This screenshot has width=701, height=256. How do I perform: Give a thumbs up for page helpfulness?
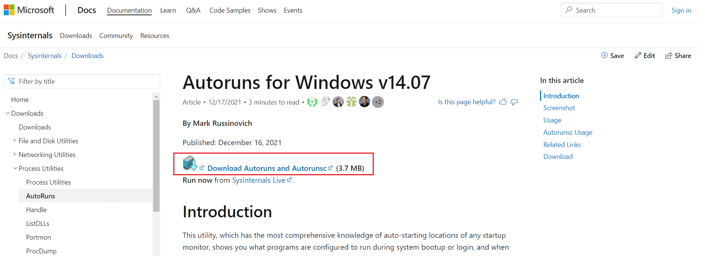(503, 102)
